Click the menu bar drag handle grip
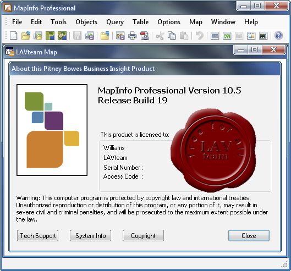 click(x=6, y=21)
